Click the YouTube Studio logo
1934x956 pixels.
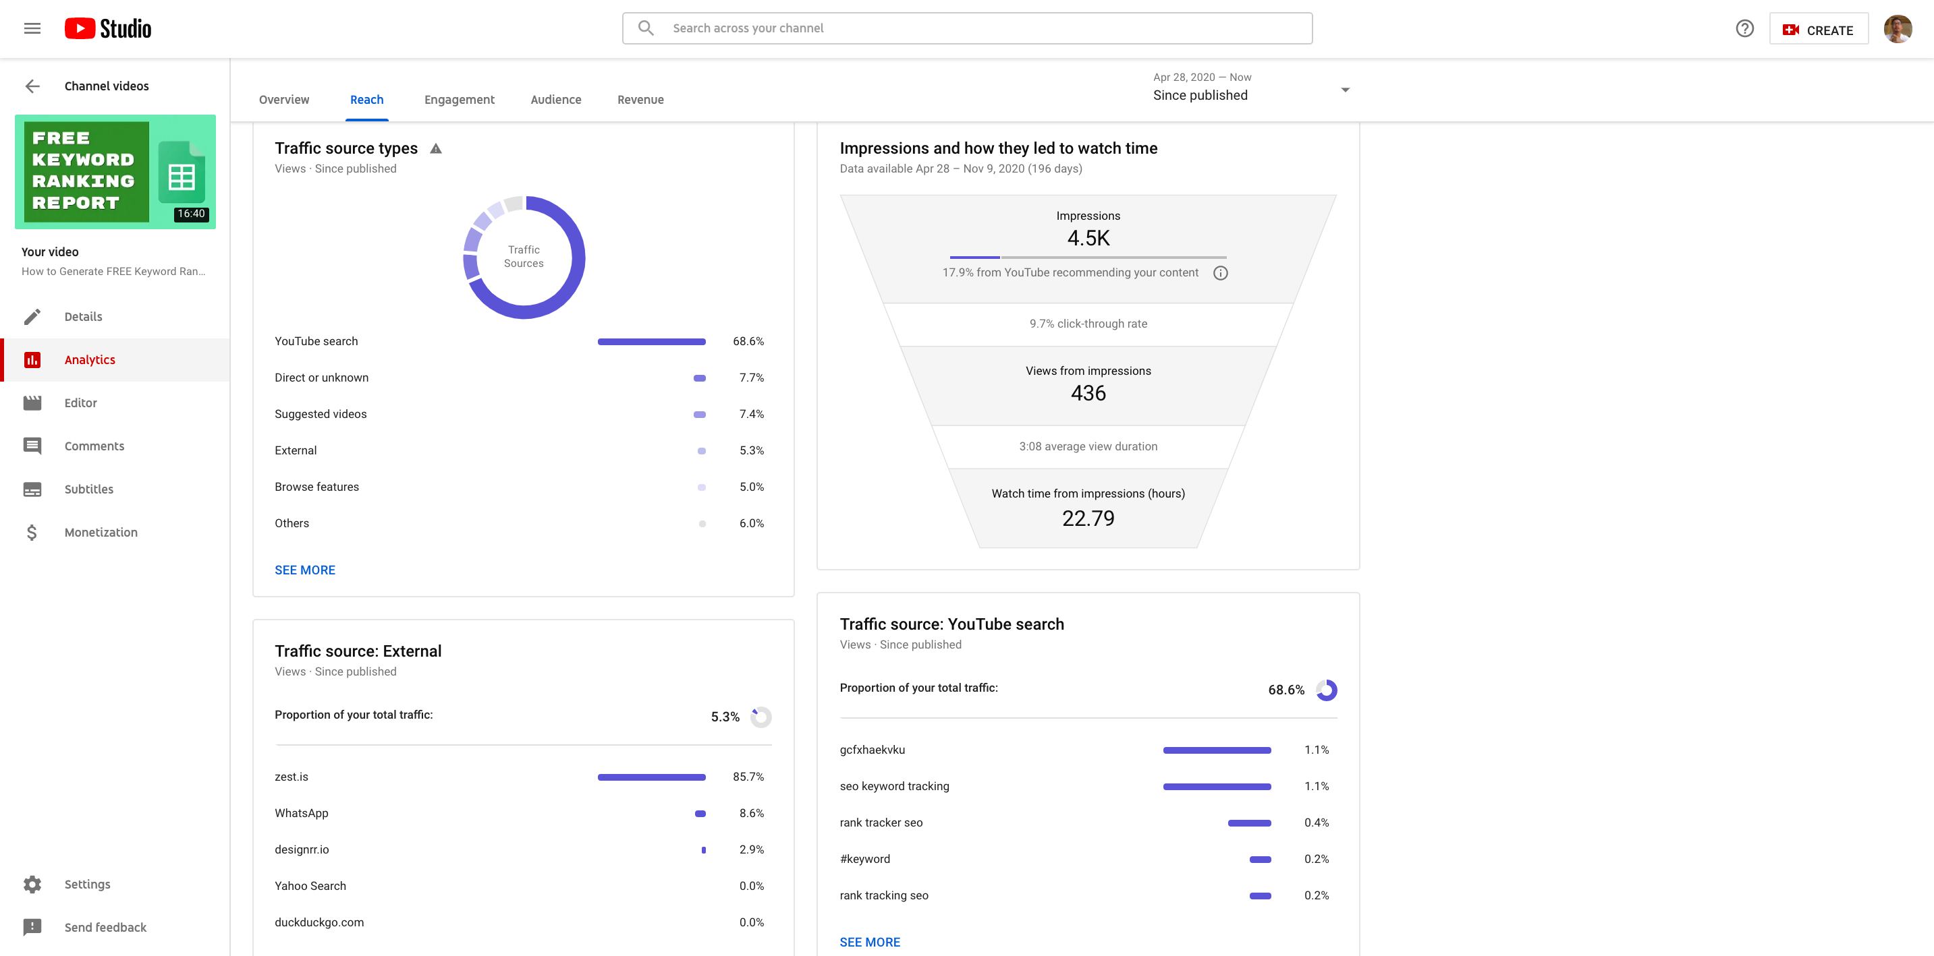108,28
